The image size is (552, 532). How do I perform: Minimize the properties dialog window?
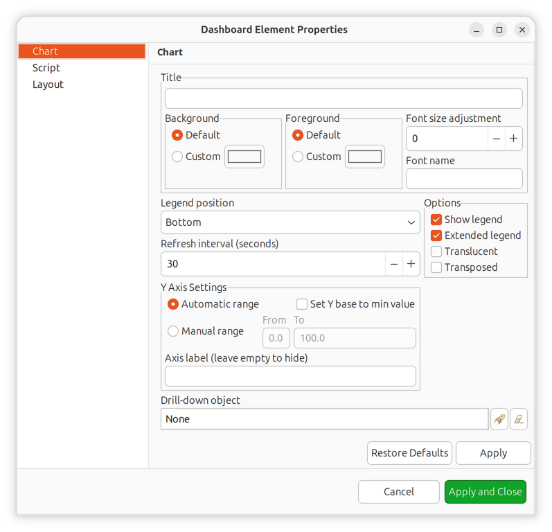[x=477, y=30]
